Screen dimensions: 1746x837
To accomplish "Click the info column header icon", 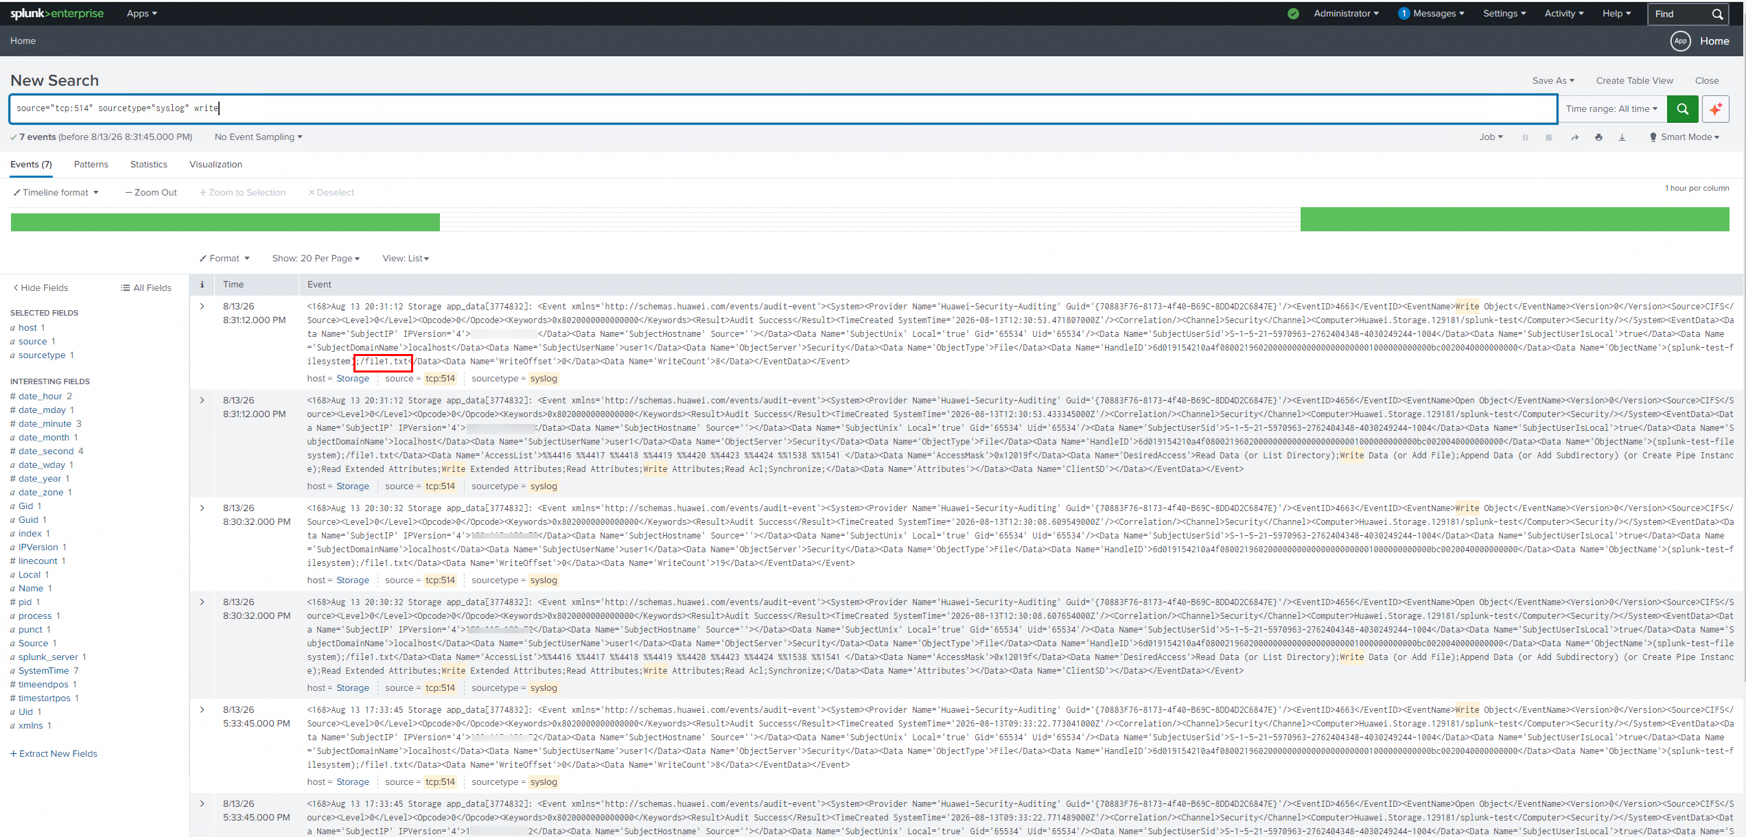I will point(202,285).
